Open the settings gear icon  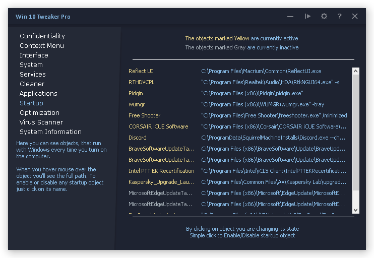(x=324, y=16)
